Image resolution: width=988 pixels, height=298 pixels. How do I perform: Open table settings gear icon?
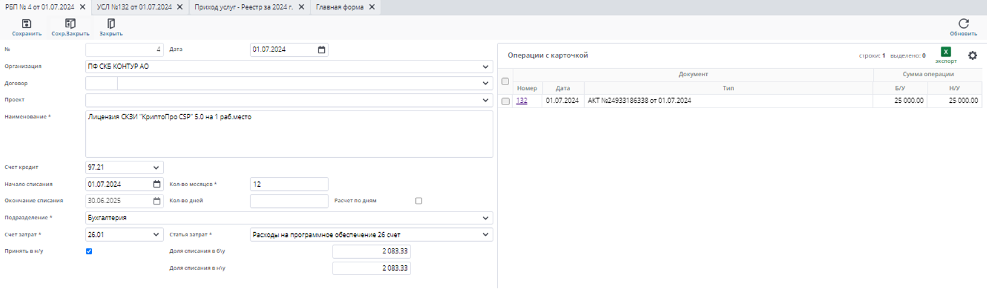(x=972, y=56)
